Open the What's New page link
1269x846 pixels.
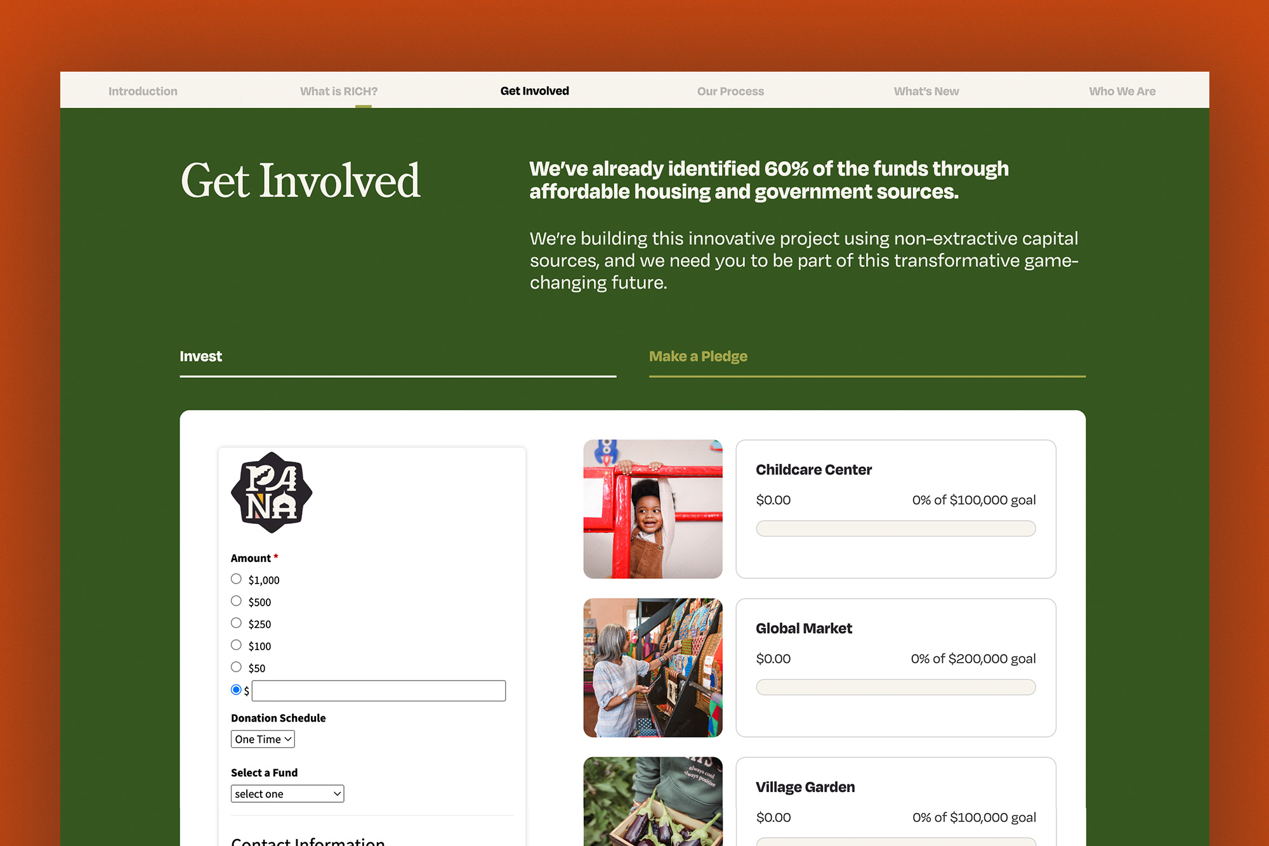pos(926,91)
